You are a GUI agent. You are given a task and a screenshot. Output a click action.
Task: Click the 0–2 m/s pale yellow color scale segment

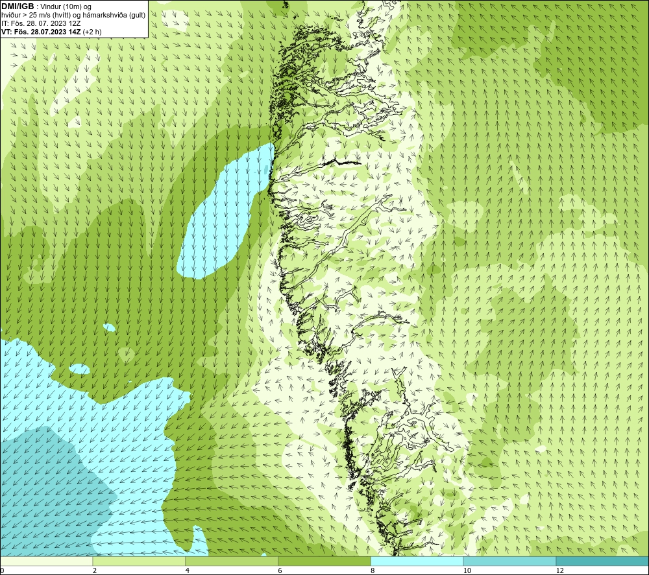click(46, 561)
